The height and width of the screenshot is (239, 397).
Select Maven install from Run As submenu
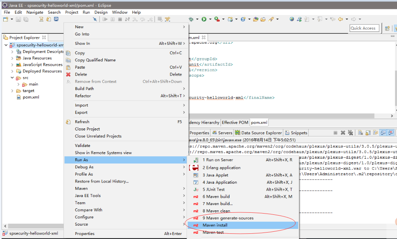pos(243,225)
